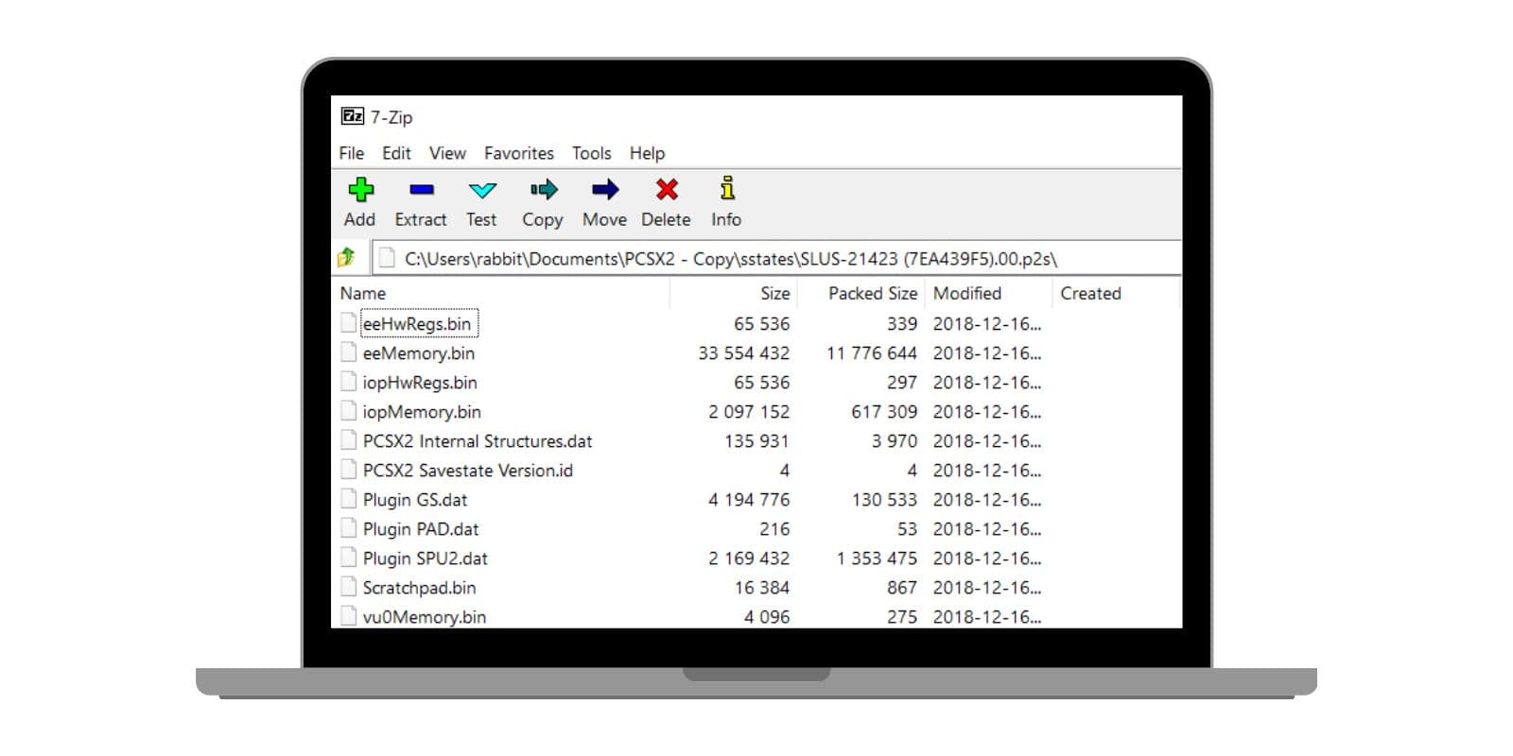
Task: Click the blue Extract minus icon
Action: pos(421,190)
